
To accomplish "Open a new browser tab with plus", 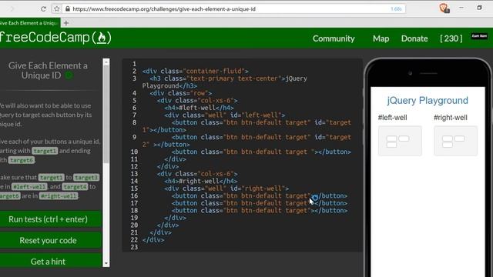I will pos(66,23).
